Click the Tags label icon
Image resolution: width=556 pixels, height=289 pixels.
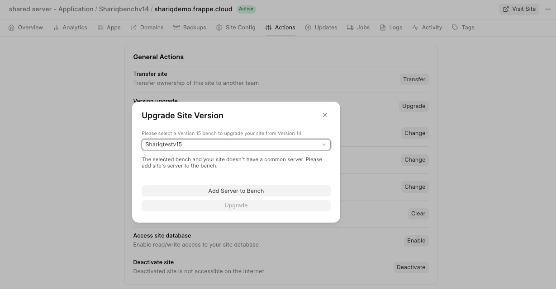(455, 28)
